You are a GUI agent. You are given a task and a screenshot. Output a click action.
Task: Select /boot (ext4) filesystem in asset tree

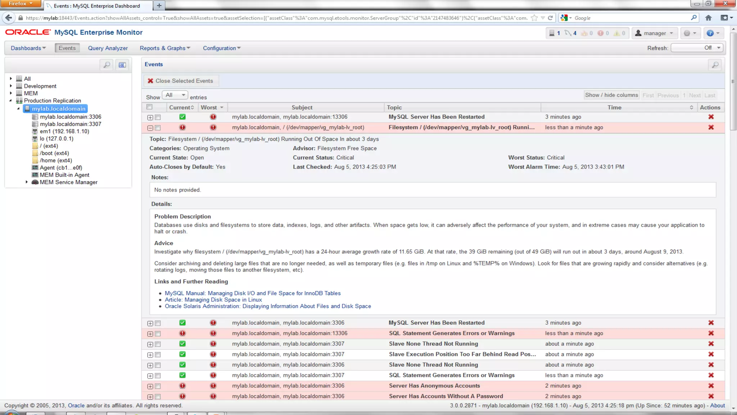coord(54,153)
